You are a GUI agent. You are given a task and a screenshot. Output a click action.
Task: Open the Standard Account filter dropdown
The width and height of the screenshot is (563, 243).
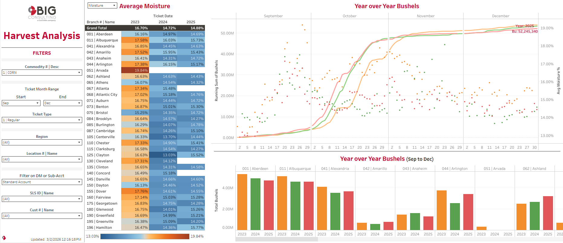(42, 182)
